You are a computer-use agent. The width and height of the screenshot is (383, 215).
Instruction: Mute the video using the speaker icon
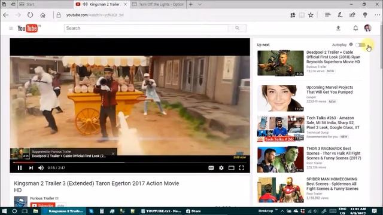[41, 168]
